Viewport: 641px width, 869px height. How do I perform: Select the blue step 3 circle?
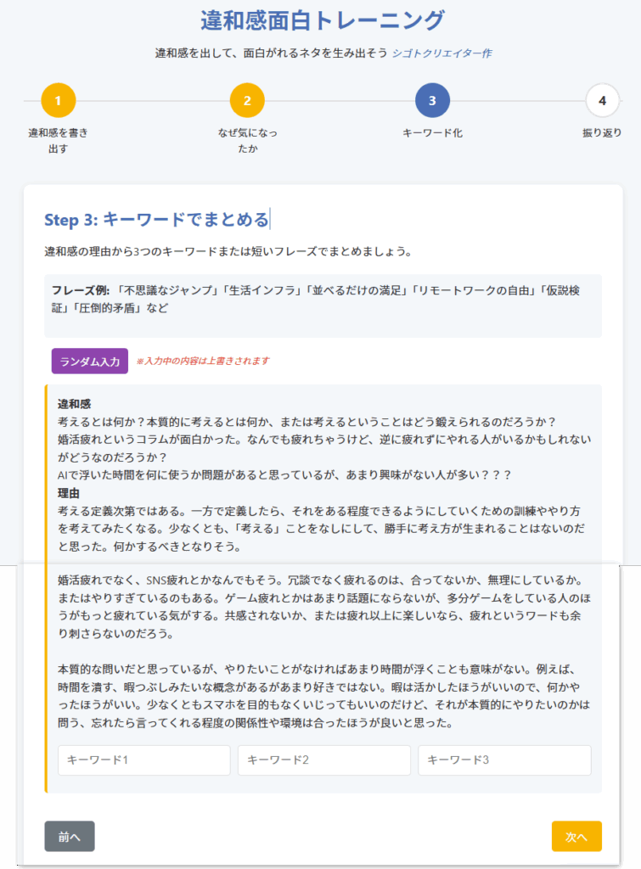(x=432, y=101)
